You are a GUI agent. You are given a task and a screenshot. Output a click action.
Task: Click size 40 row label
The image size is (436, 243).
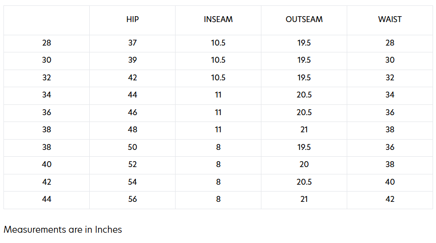[47, 165]
